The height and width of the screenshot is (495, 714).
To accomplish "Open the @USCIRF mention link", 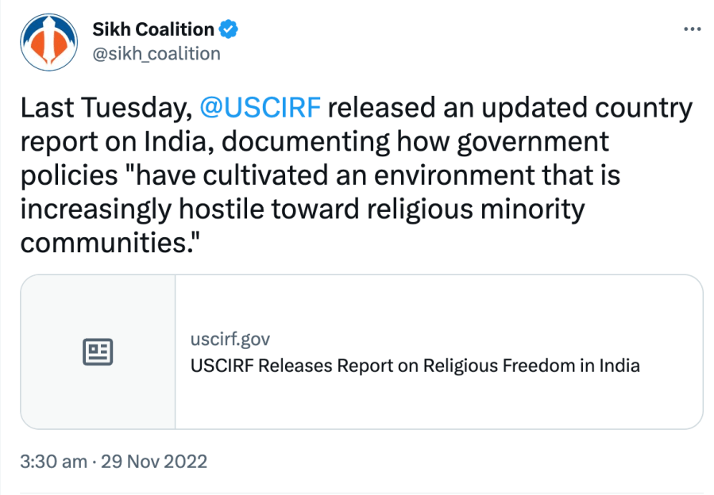I will 261,108.
